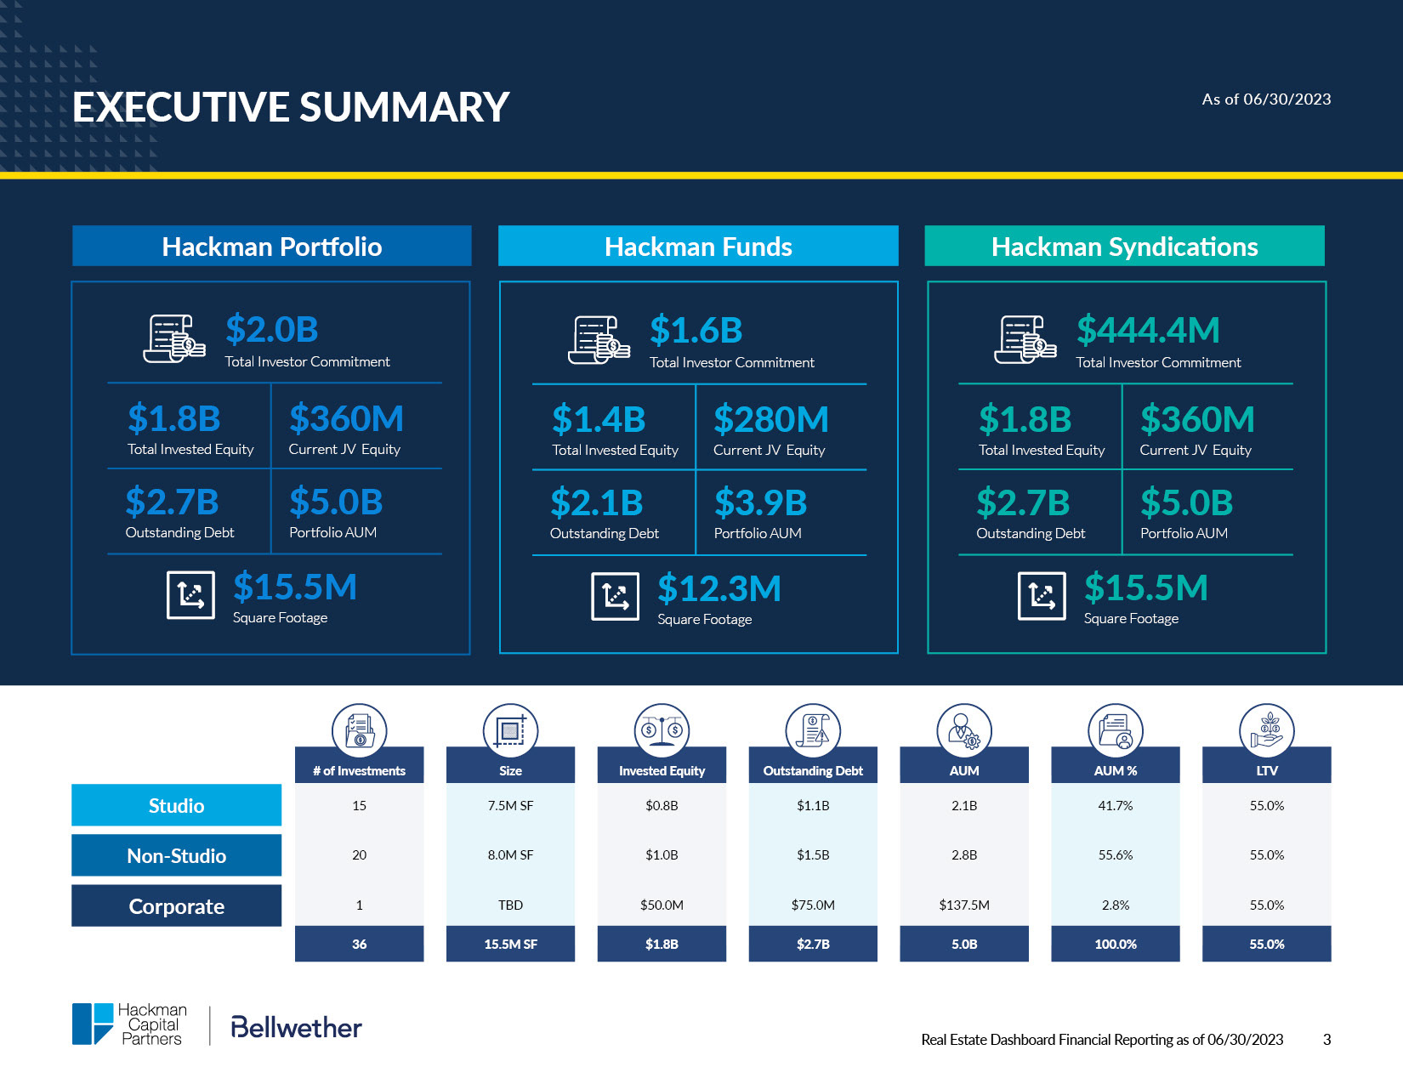Click the Non-Studio investments count 20
1403x1084 pixels.
359,854
